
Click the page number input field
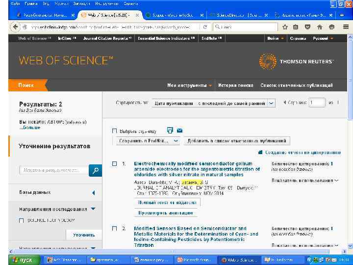pos(317,103)
